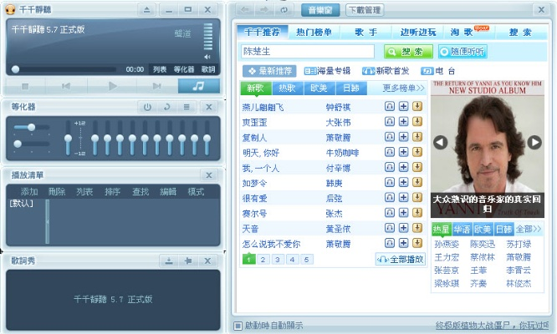Expand 全部 artist list on the right
Screen dimensions: 557x334
coord(527,229)
